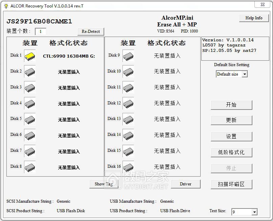Click the Re-Detect button
Screen dimensions: 273x221
coord(90,31)
